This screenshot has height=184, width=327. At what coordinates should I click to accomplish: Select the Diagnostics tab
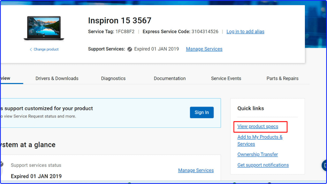(113, 78)
